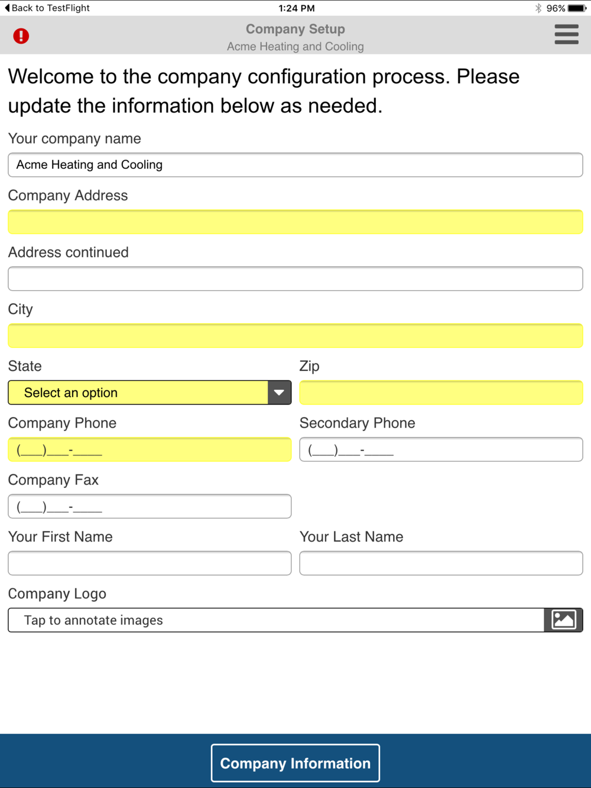Tap "Tap to annotate images" logo field
591x788 pixels.
pos(275,620)
